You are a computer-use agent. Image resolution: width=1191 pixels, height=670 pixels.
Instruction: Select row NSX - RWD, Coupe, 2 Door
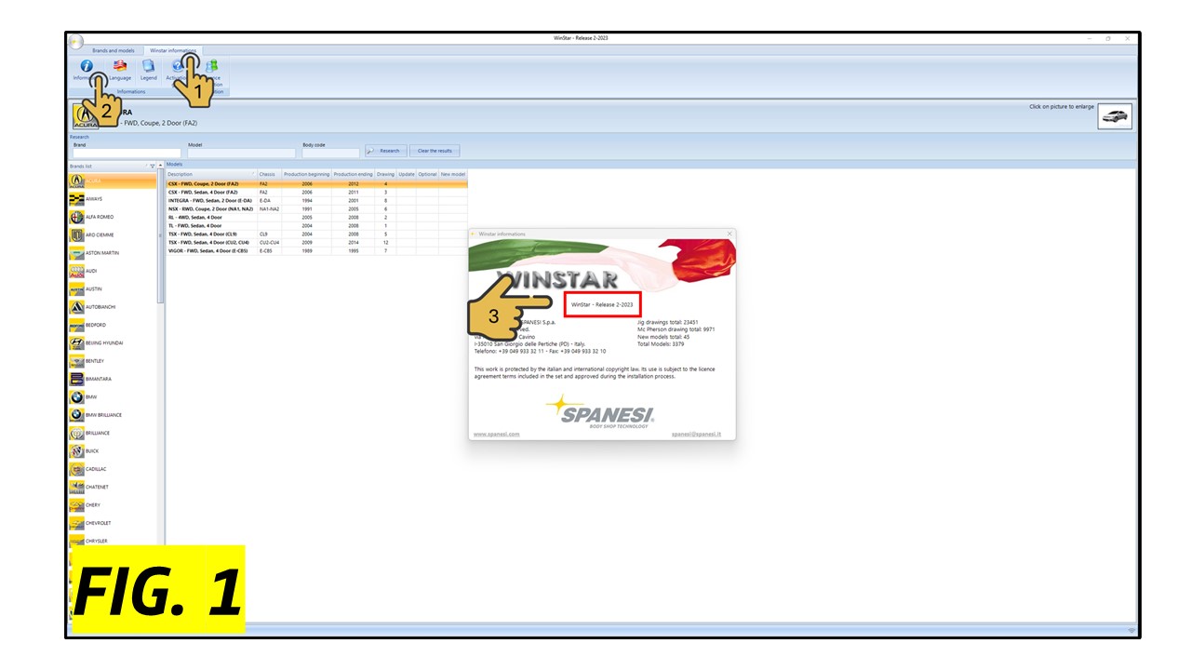(316, 209)
